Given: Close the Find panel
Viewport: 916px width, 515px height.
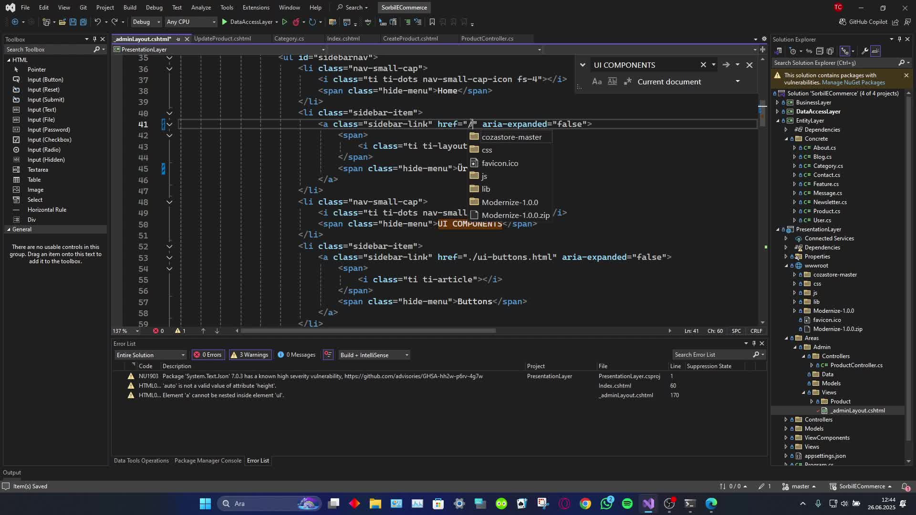Looking at the screenshot, I should pos(749,65).
